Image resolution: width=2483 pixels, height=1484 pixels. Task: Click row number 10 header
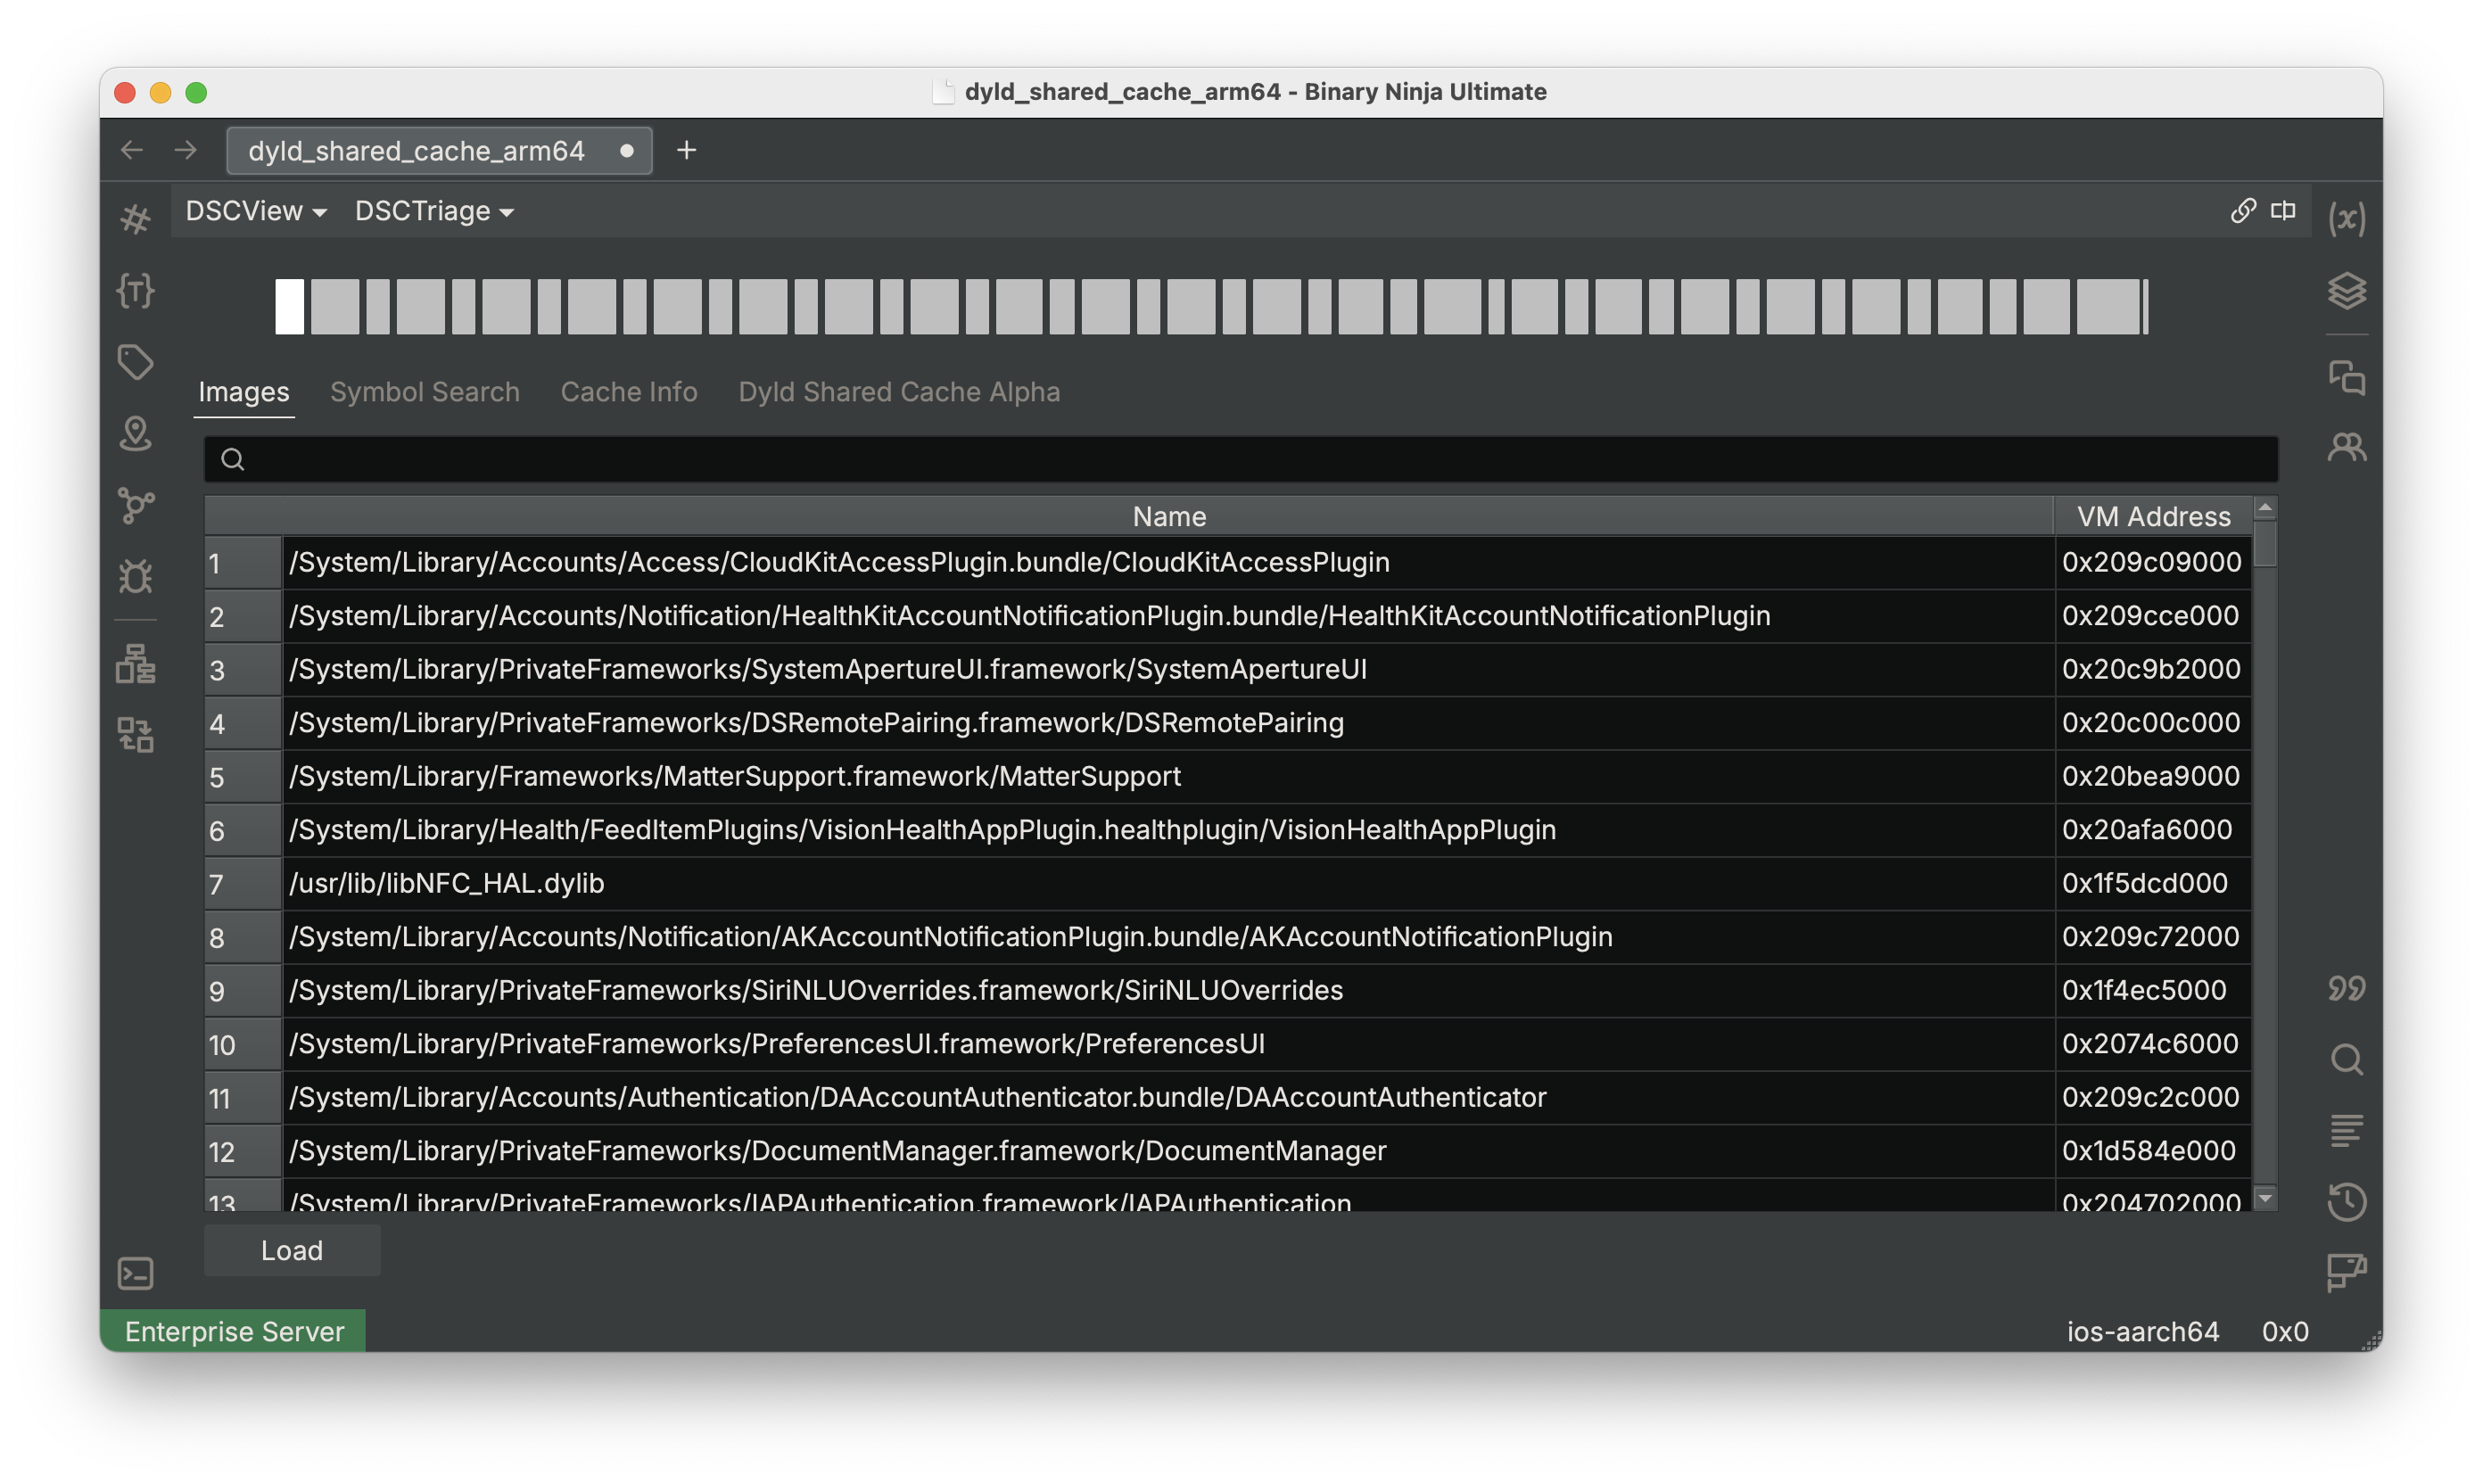pyautogui.click(x=242, y=1045)
